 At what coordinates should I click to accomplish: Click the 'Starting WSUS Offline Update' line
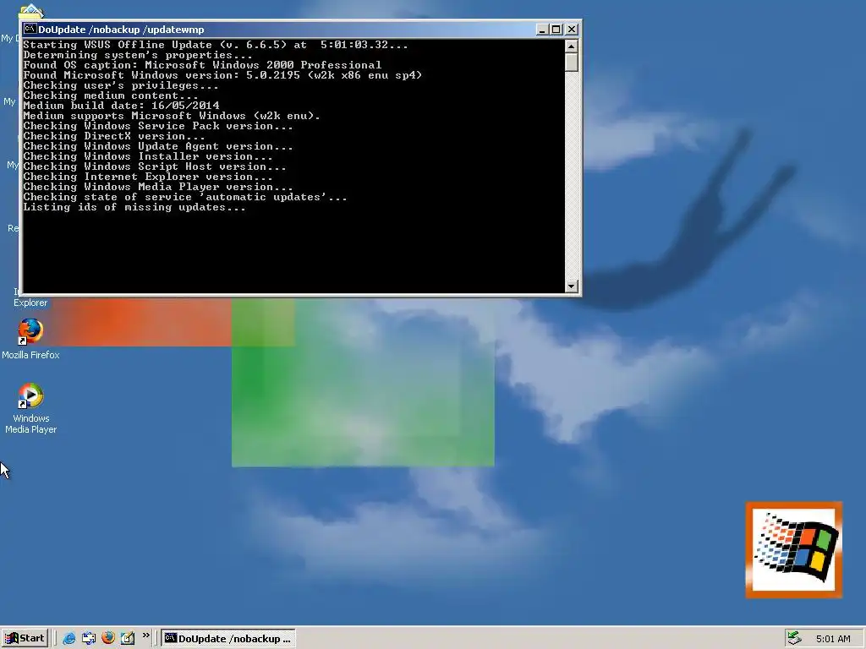(216, 45)
